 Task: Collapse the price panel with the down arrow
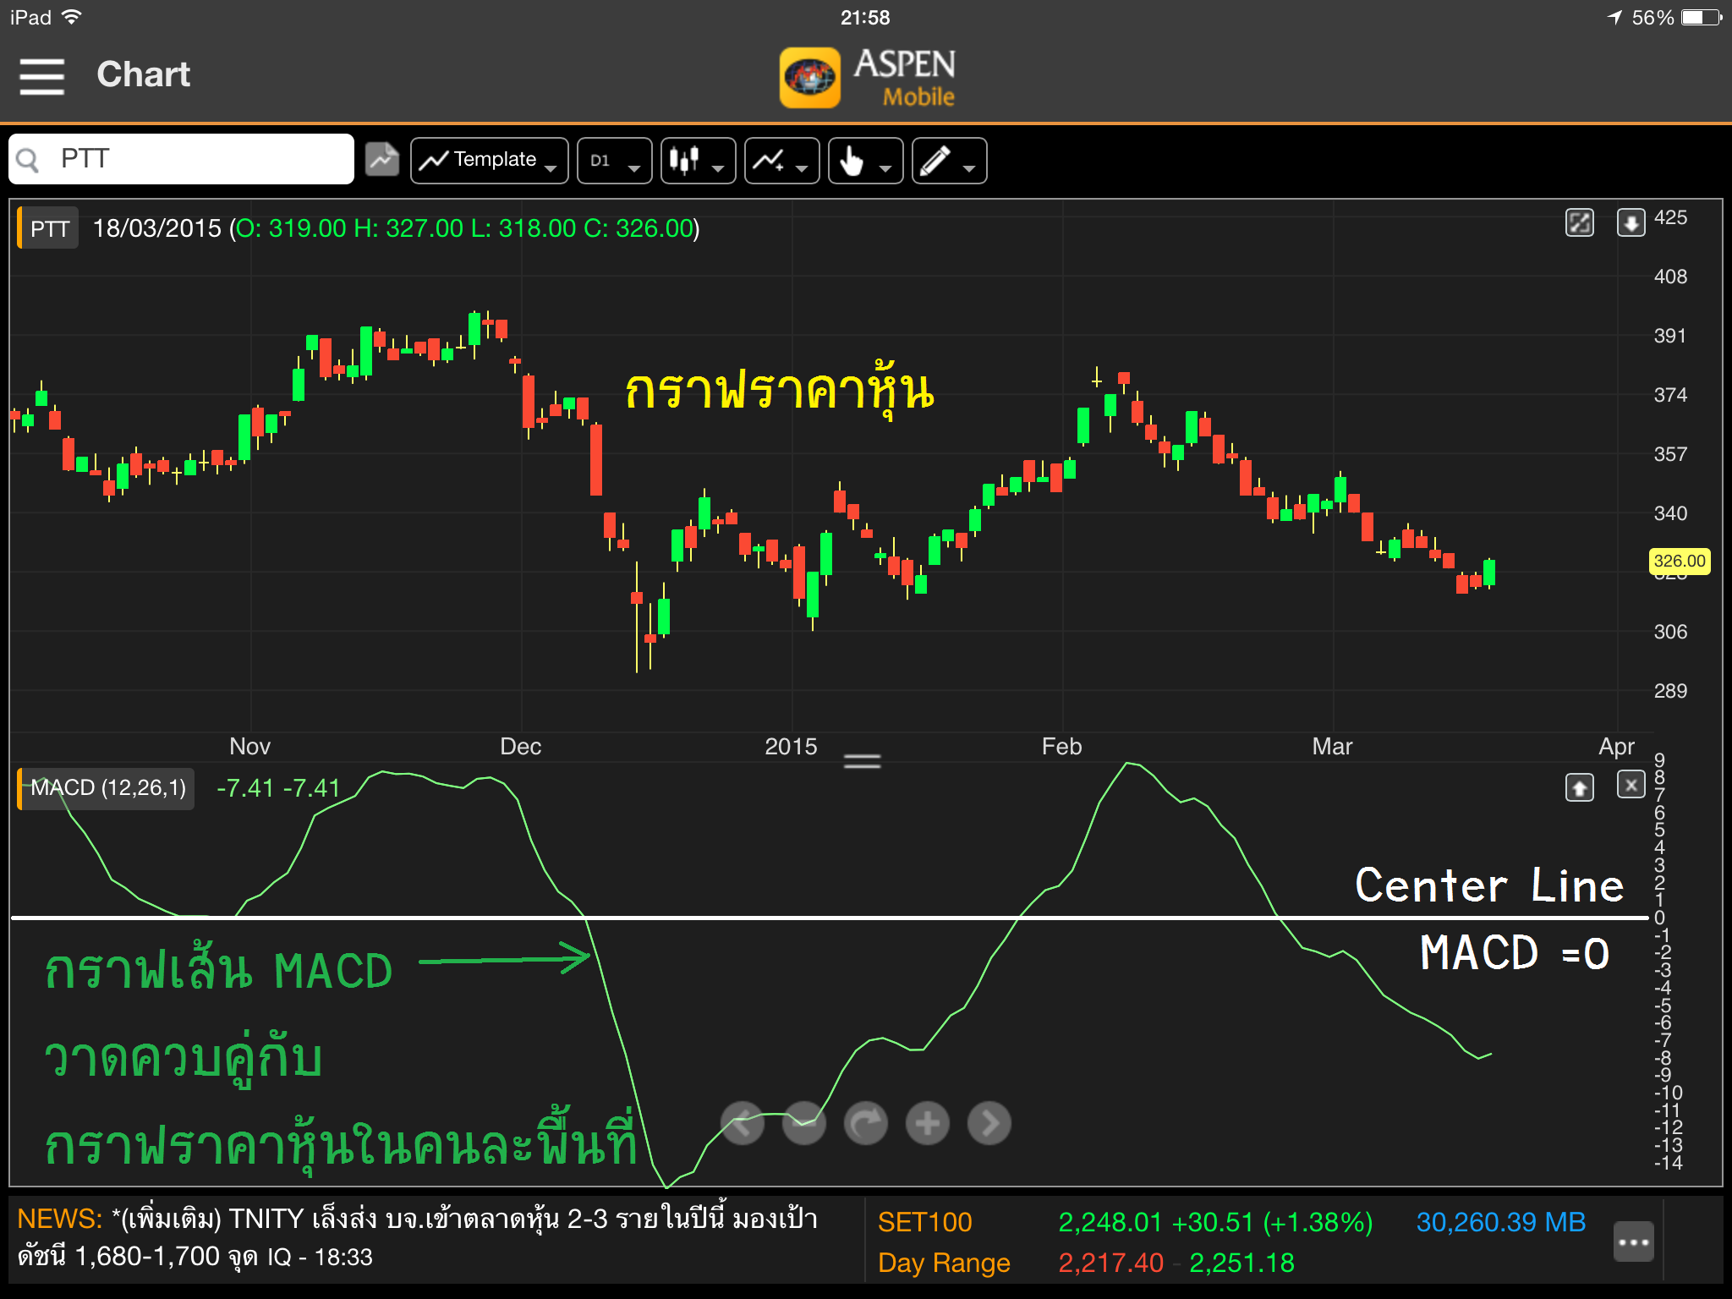(1631, 222)
